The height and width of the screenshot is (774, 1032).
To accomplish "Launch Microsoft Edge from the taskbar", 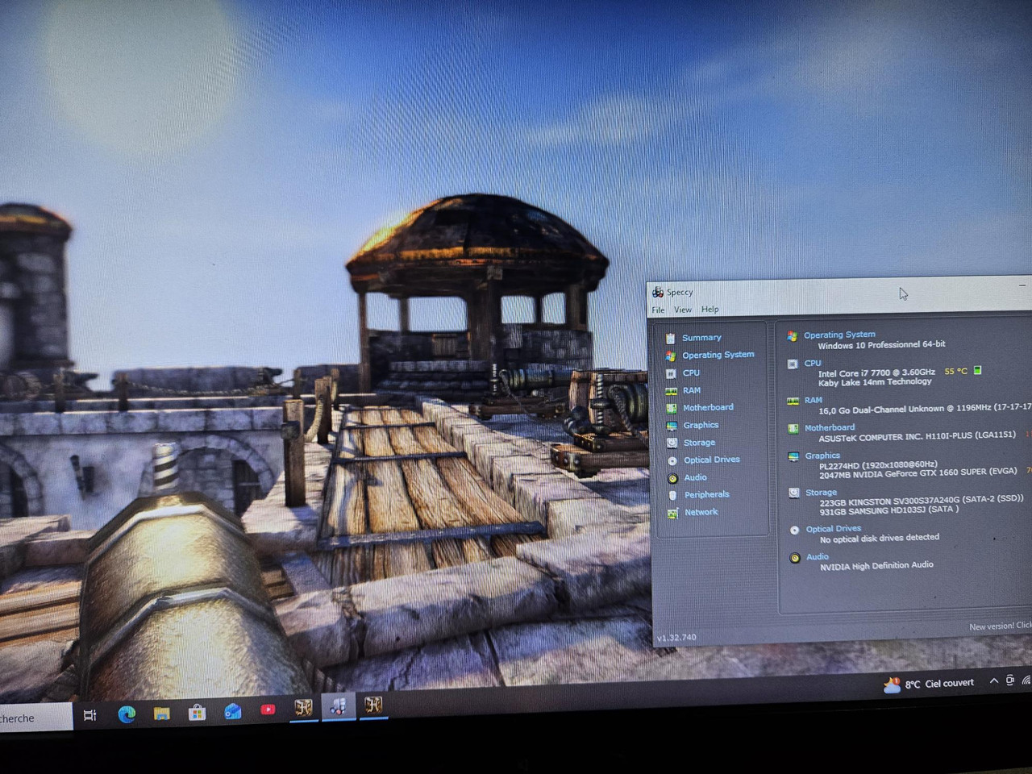I will tap(127, 714).
